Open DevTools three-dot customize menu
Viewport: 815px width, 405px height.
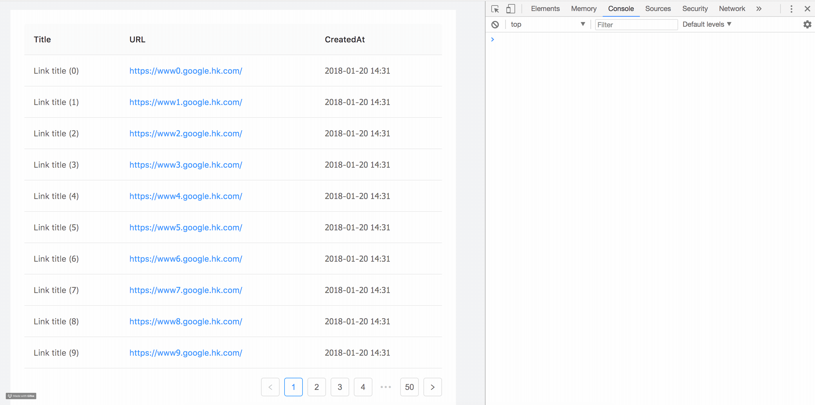[x=791, y=9]
